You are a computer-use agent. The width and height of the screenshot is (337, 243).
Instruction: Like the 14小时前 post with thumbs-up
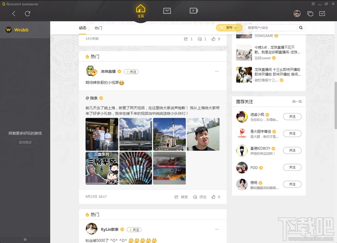(214, 39)
